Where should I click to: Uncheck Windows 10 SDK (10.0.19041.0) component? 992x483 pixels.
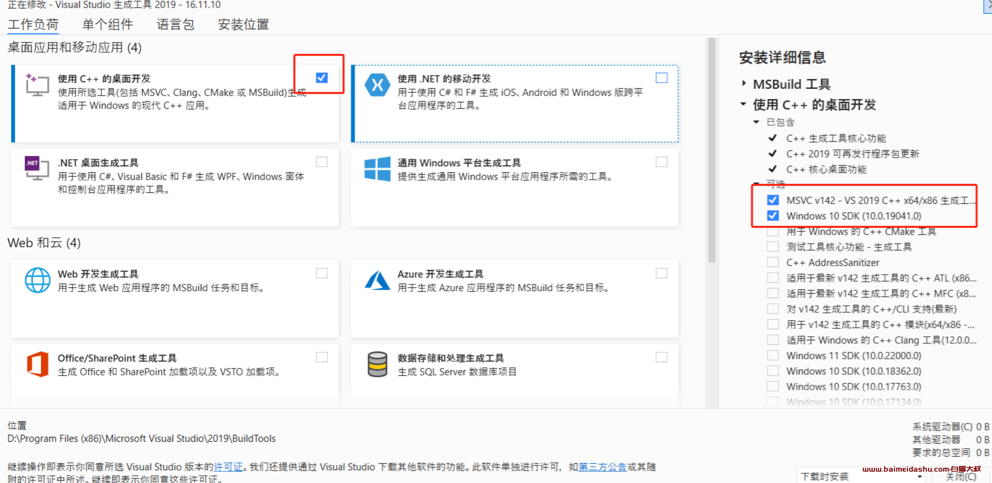point(773,216)
